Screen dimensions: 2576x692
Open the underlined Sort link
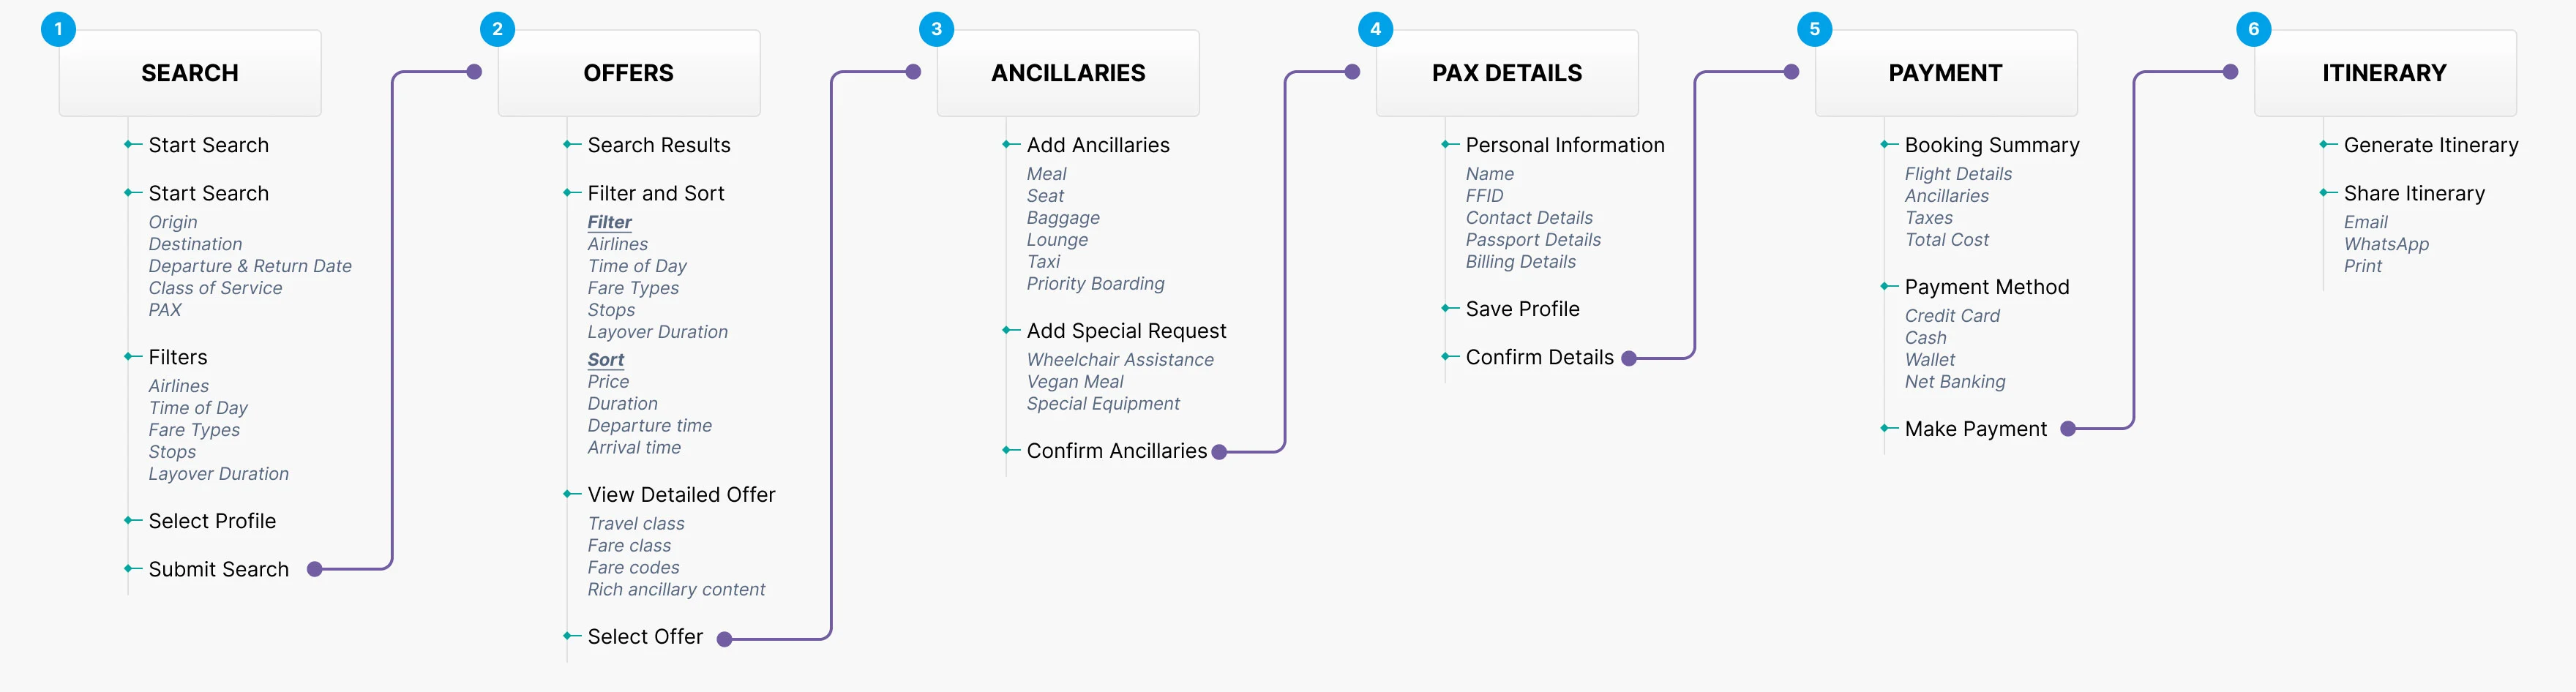tap(605, 360)
